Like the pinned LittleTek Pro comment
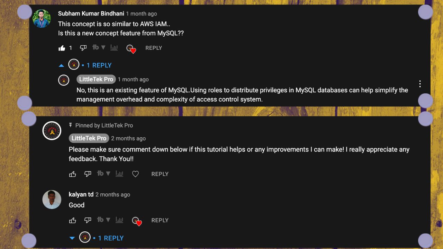 (x=73, y=174)
